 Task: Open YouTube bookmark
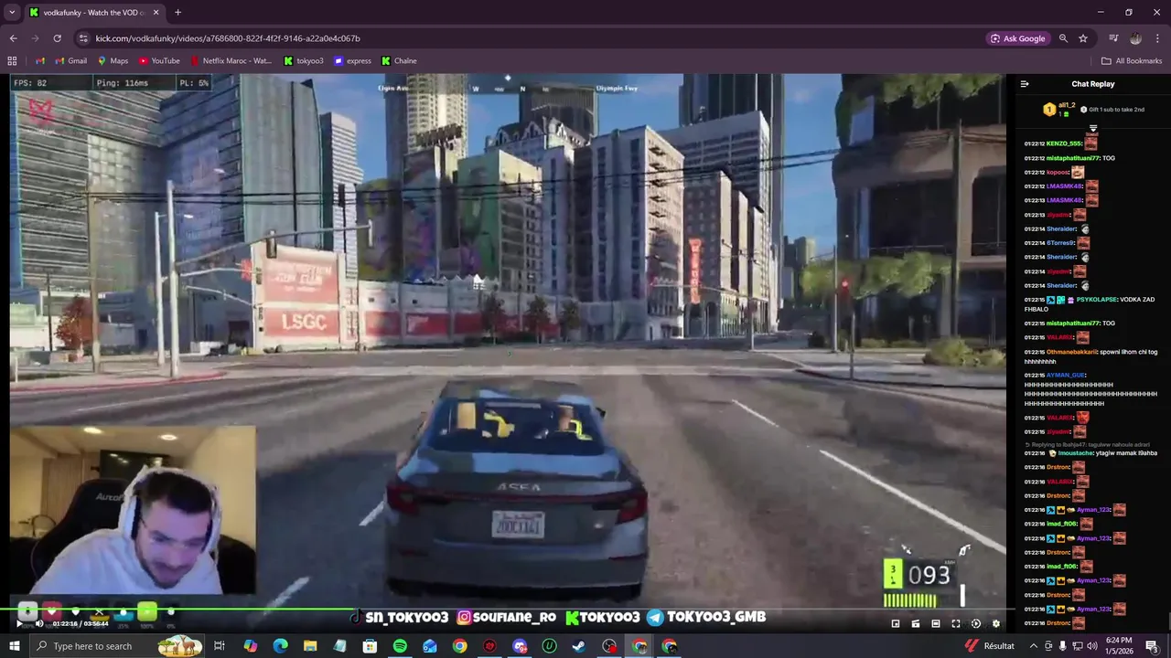click(159, 61)
